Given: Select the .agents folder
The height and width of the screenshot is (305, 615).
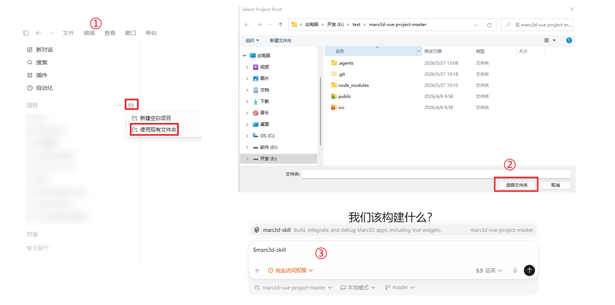Looking at the screenshot, I should pos(346,63).
